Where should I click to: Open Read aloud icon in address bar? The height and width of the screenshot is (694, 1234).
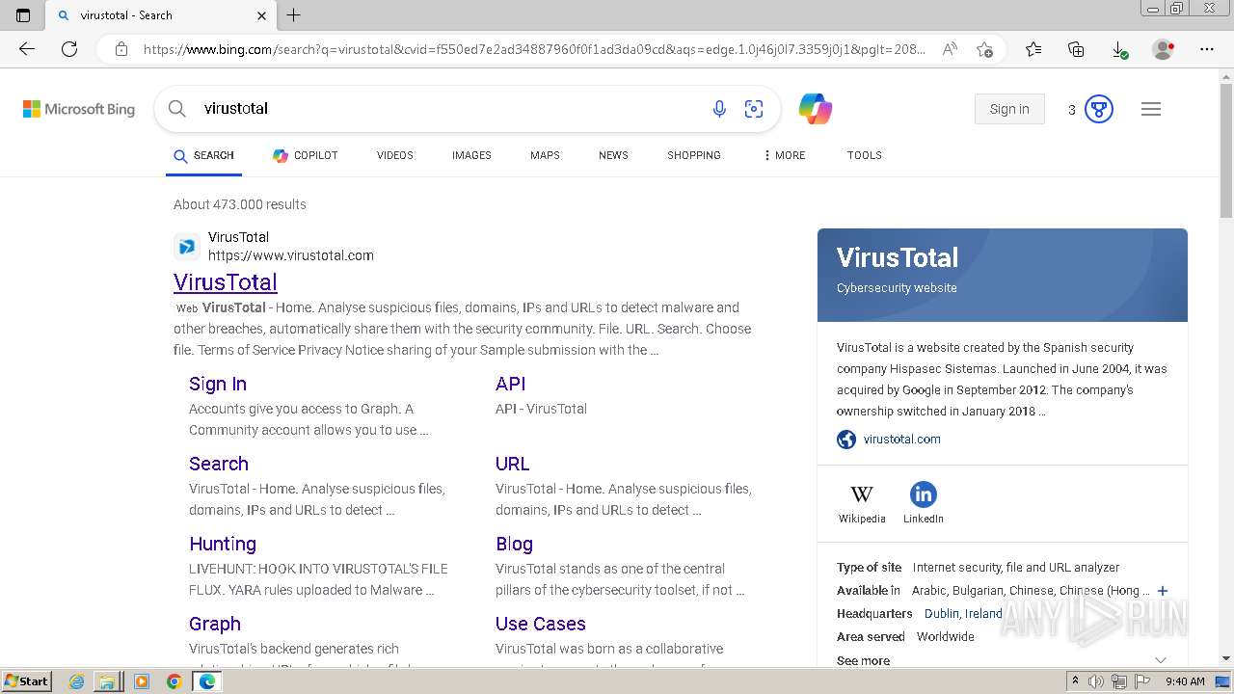950,49
